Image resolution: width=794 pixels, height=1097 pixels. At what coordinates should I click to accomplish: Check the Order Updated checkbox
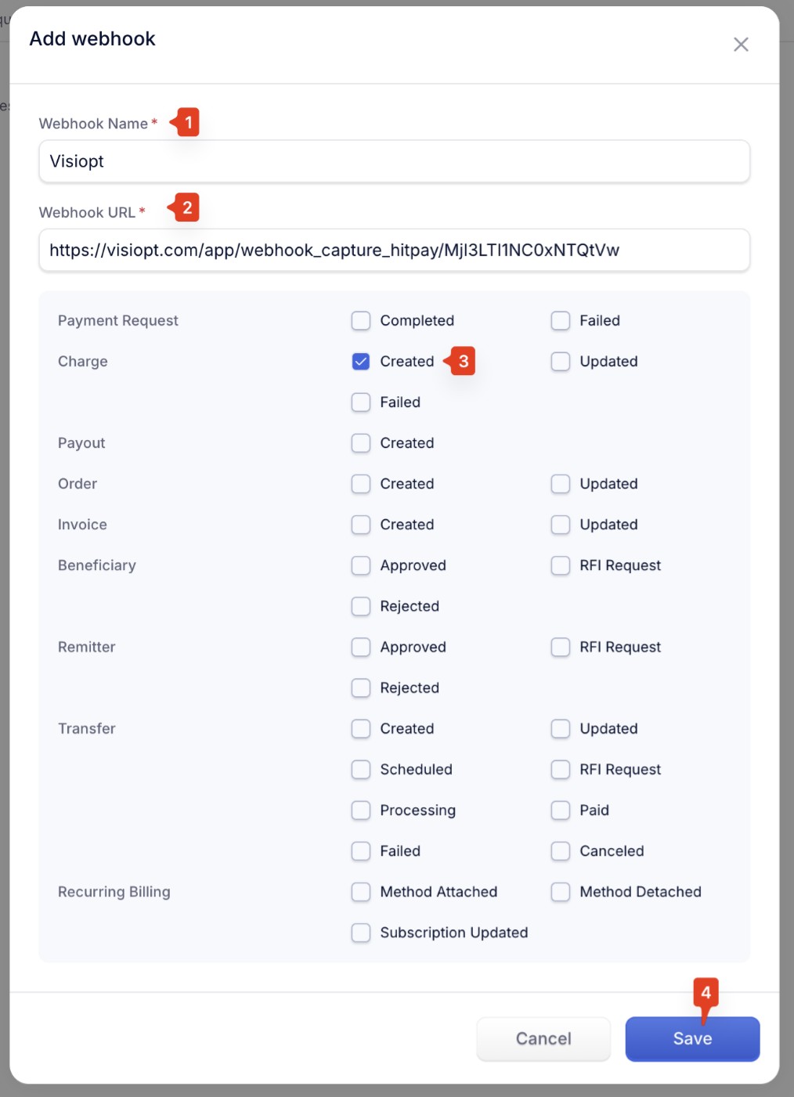[561, 484]
